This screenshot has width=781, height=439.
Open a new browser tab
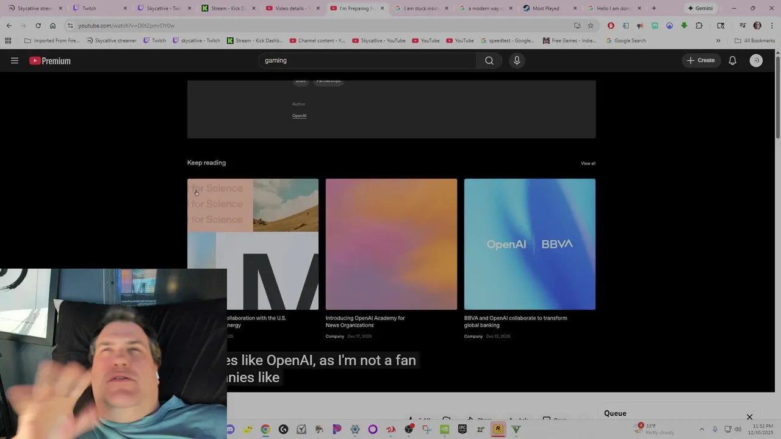coord(654,9)
